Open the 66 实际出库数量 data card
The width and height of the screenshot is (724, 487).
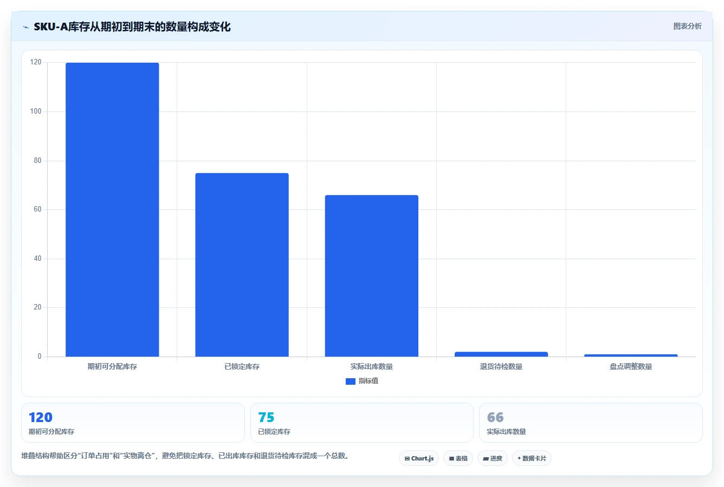pos(591,423)
